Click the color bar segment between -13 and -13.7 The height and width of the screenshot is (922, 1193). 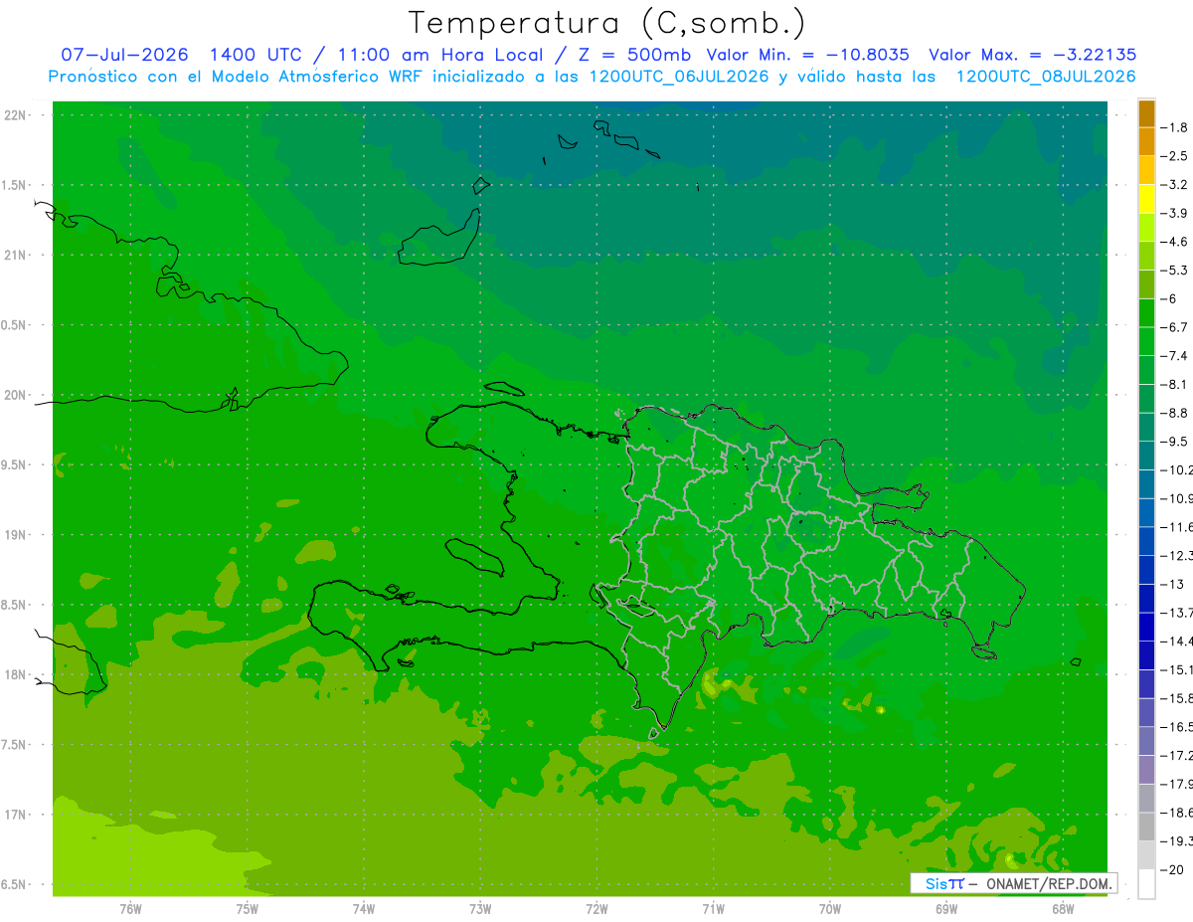click(x=1146, y=598)
